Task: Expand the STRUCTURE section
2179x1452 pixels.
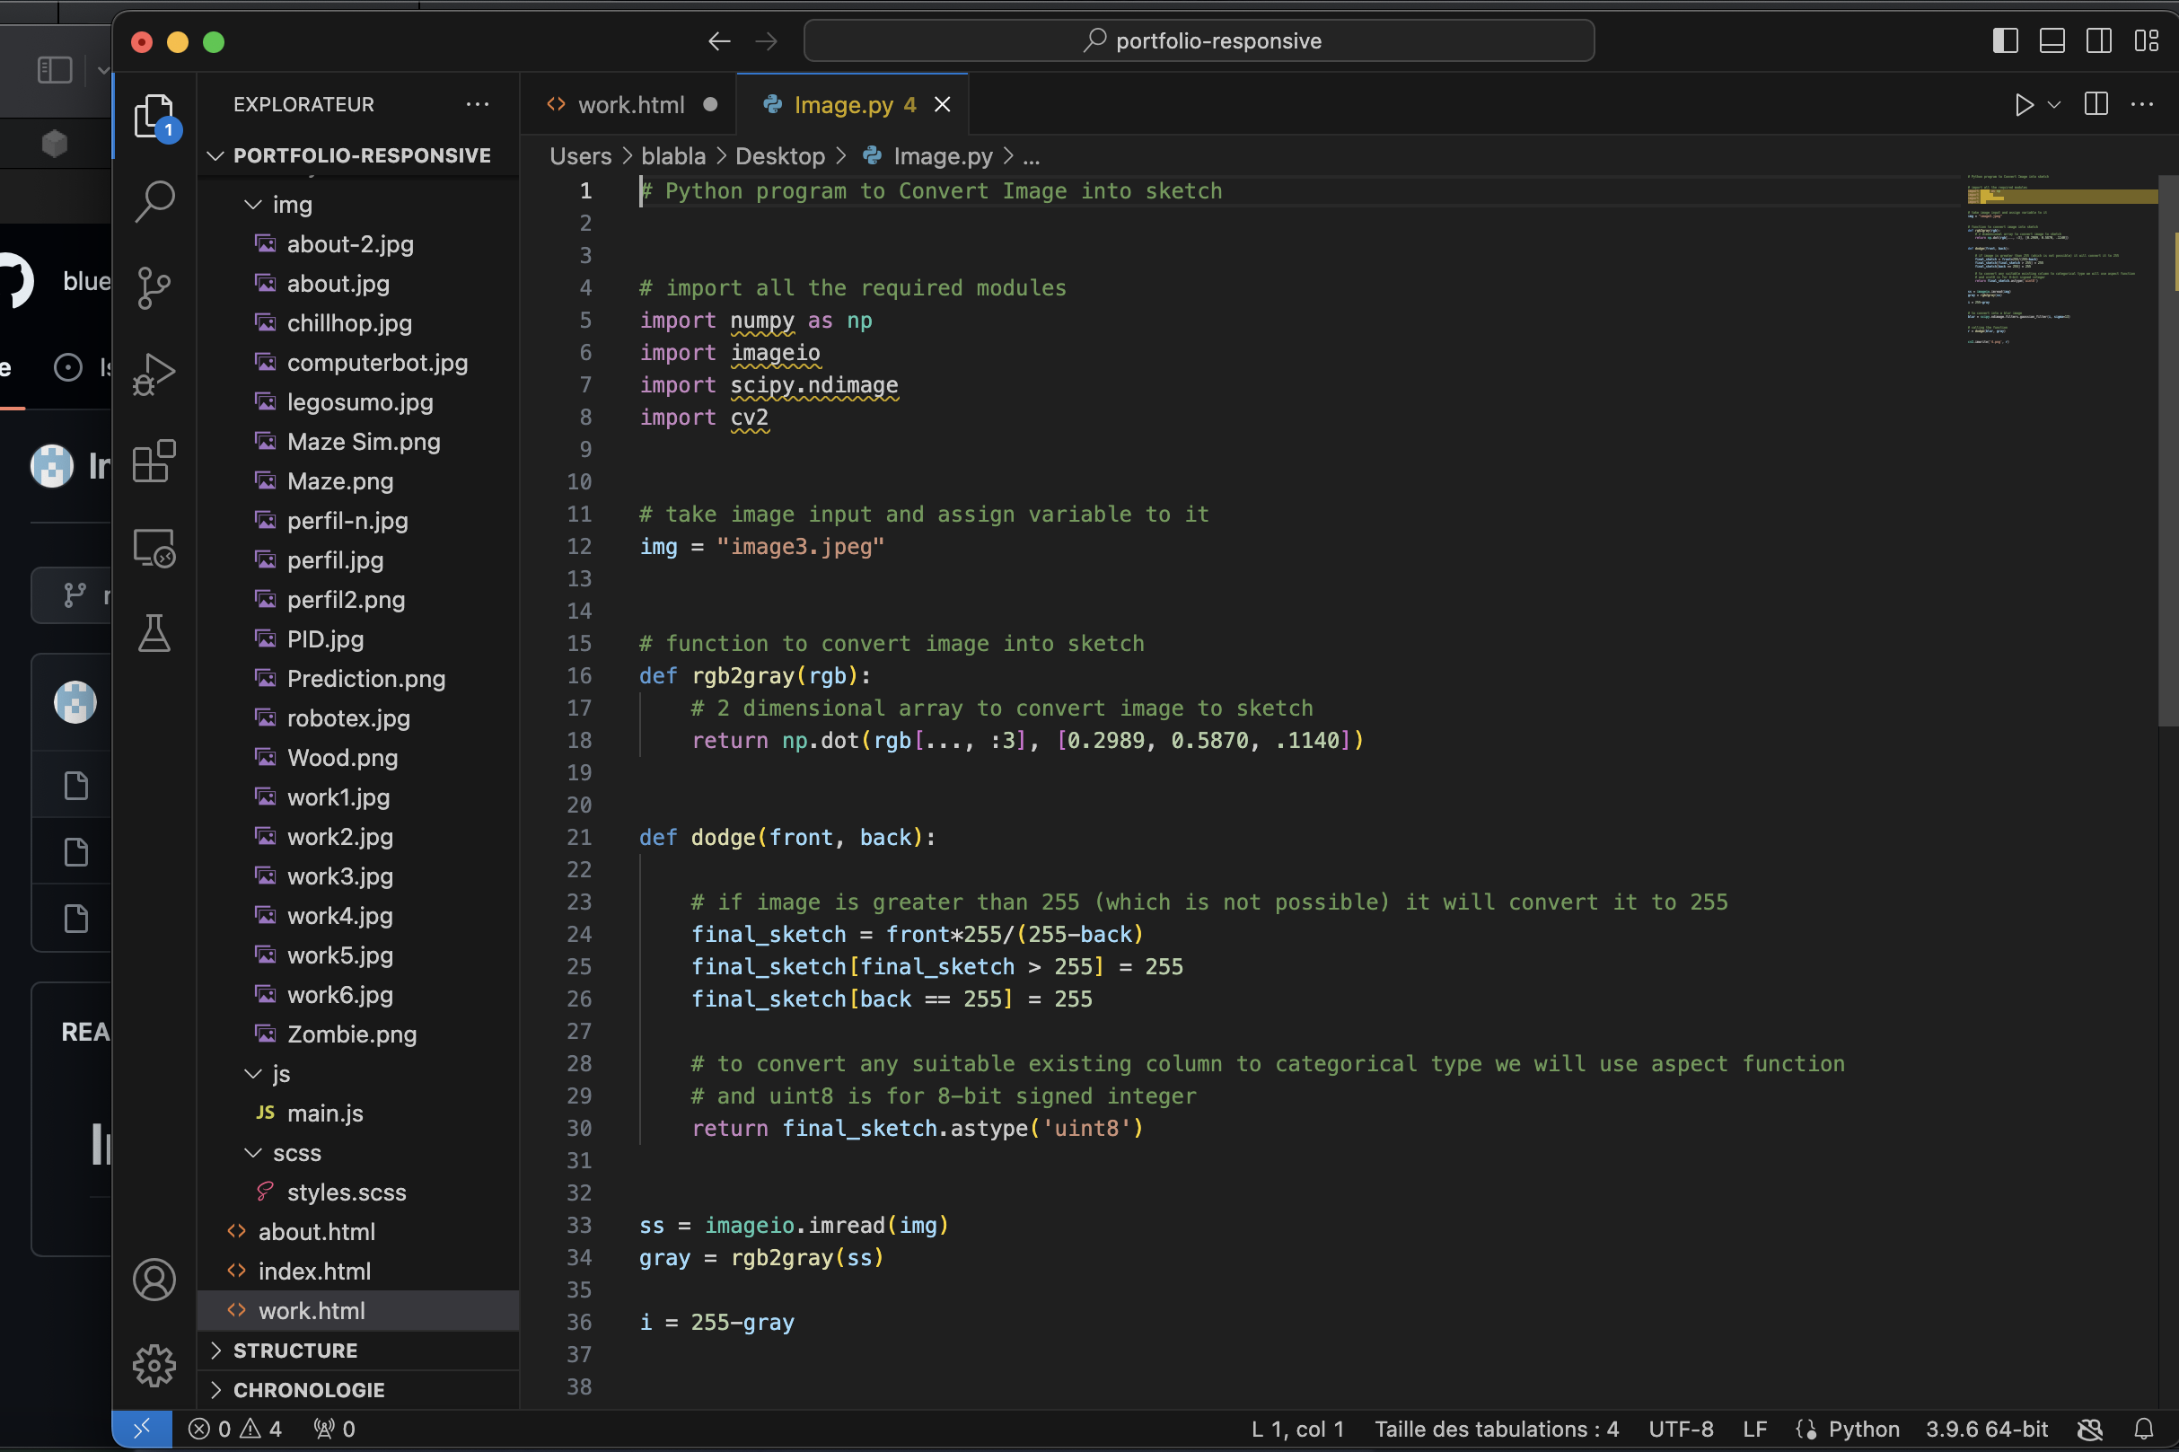Action: [x=358, y=1351]
